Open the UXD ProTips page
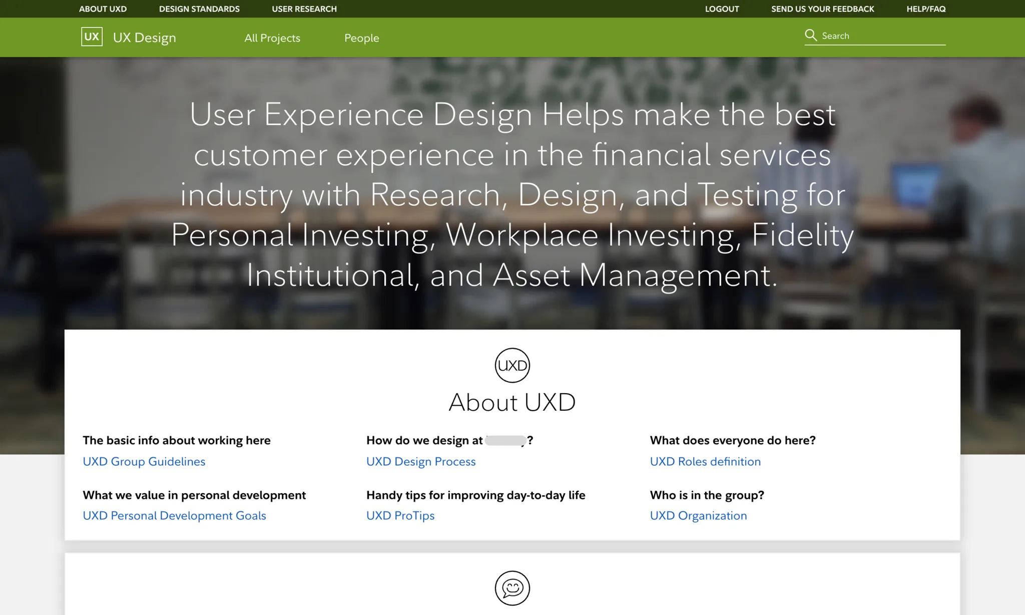The height and width of the screenshot is (615, 1025). click(400, 515)
